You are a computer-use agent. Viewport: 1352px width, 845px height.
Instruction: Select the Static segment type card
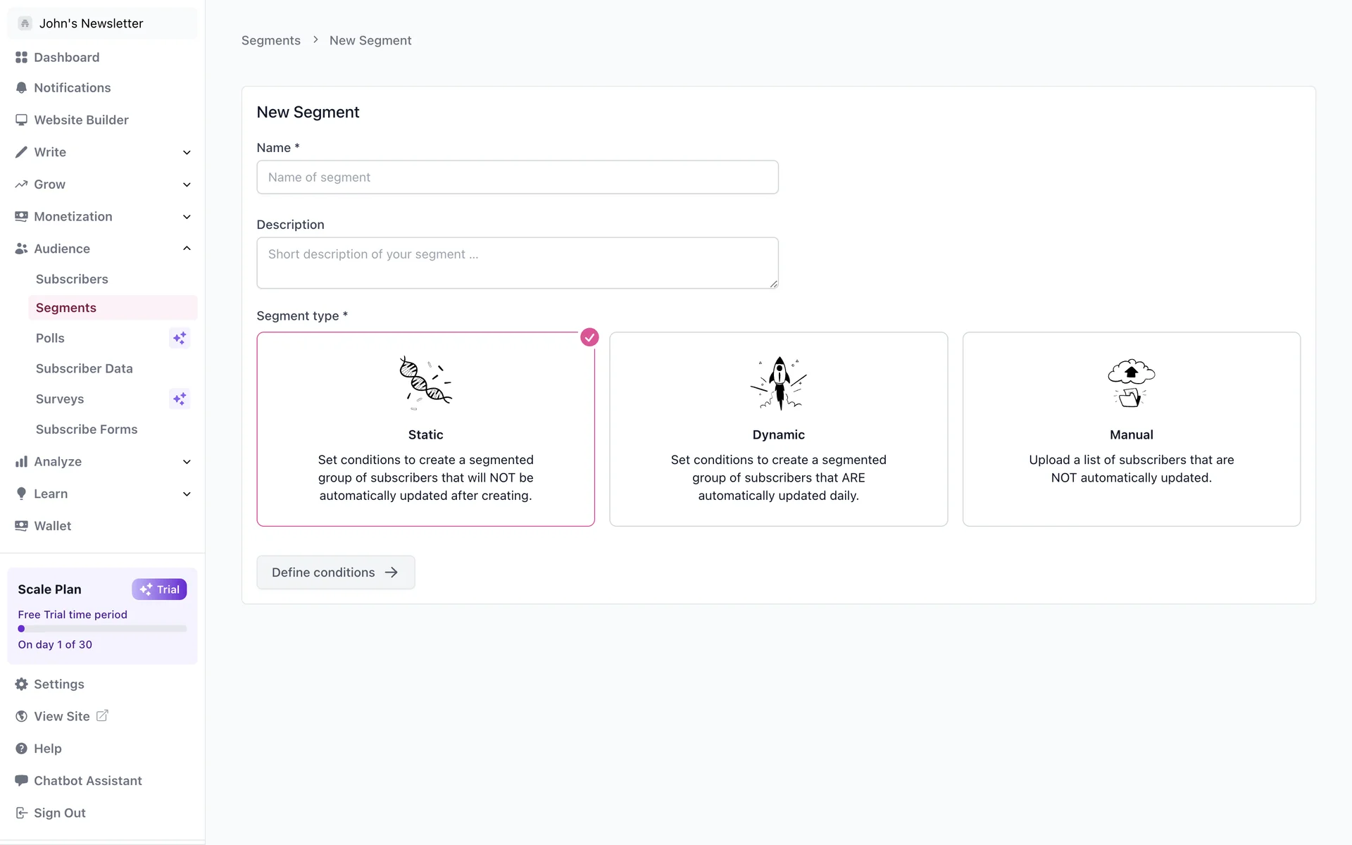tap(425, 430)
